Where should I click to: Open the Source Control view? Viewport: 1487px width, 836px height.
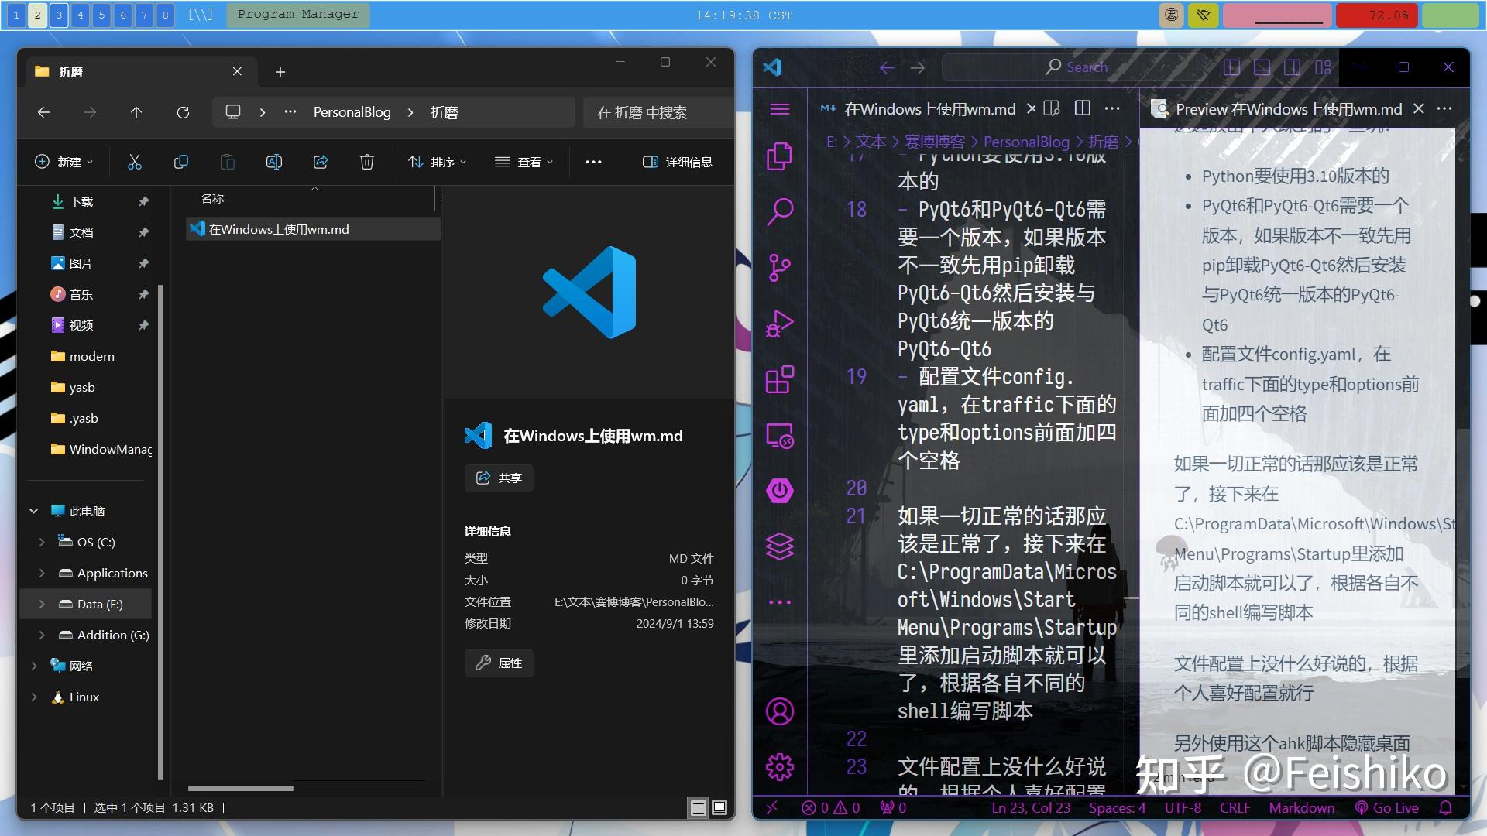pyautogui.click(x=781, y=266)
